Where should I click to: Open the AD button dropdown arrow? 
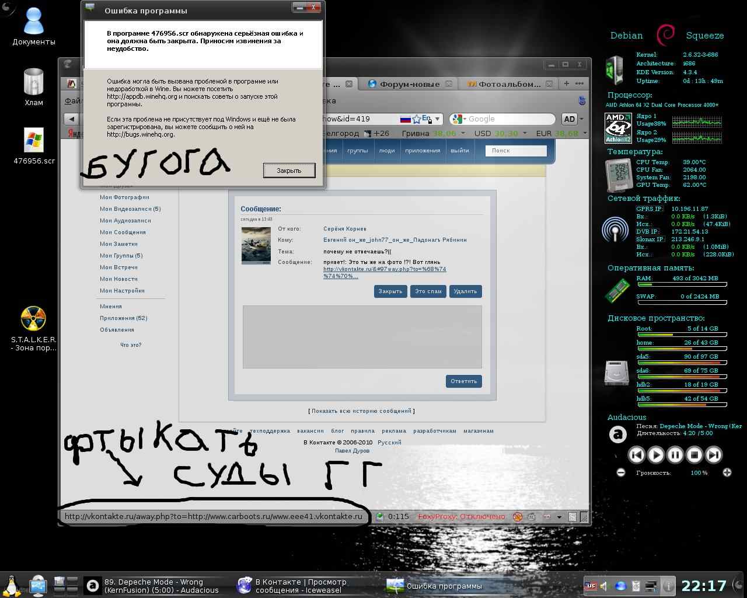coord(582,119)
